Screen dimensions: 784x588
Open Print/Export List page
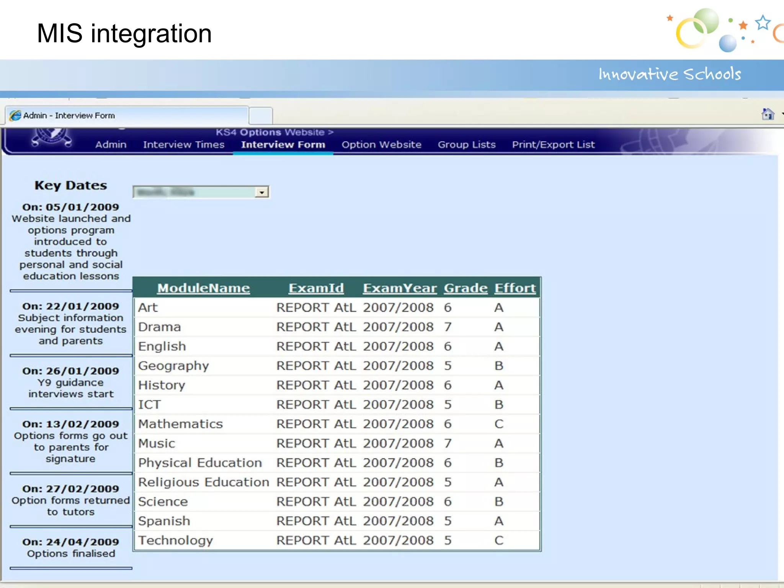click(554, 145)
